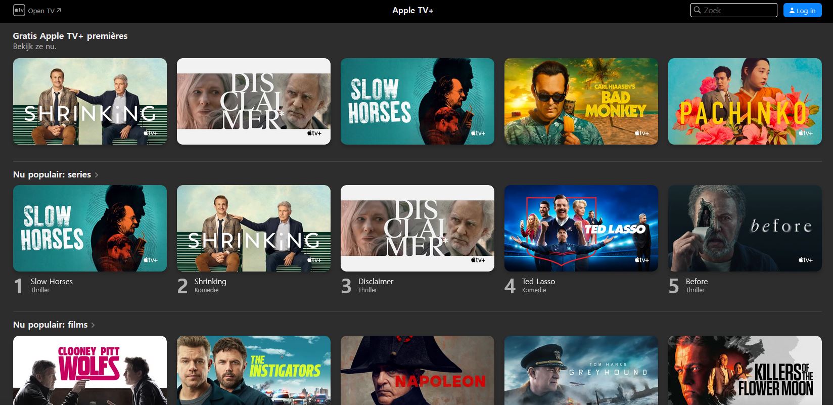The height and width of the screenshot is (405, 833).
Task: Open the Pachinko poster
Action: pos(745,101)
